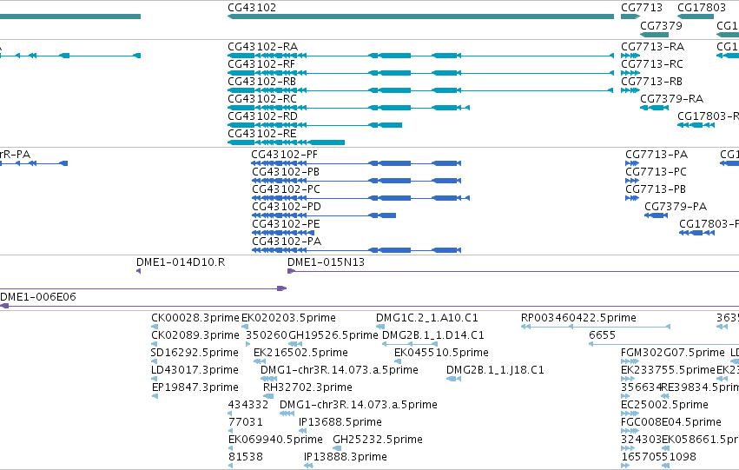Select the DMG2B.1_1.J18.C1 feature
This screenshot has height=470, width=739.
tap(495, 371)
